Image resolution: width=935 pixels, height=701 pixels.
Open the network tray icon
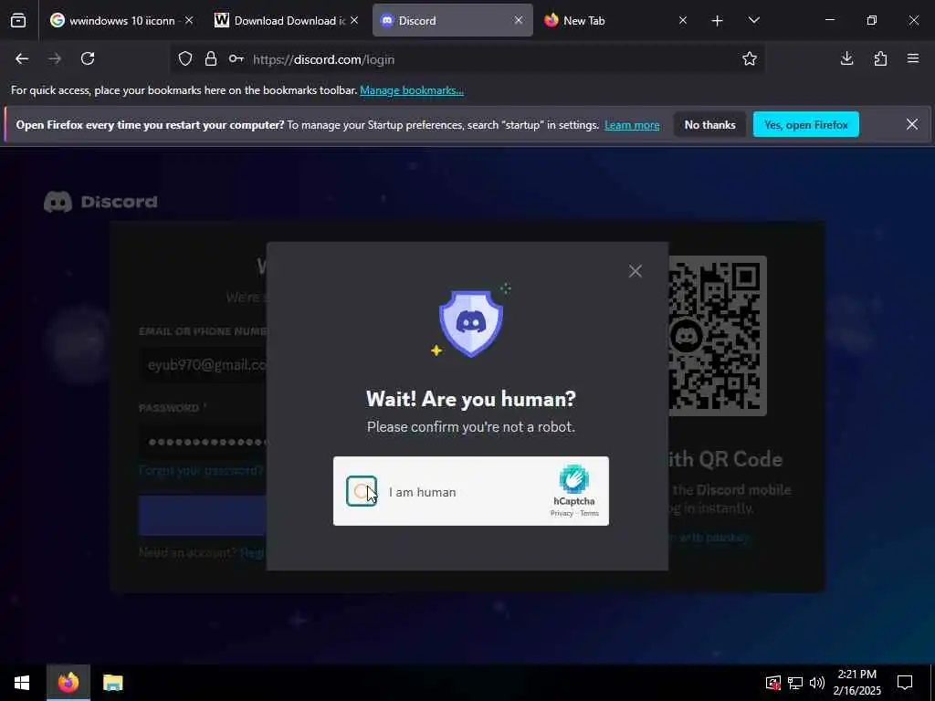(795, 683)
